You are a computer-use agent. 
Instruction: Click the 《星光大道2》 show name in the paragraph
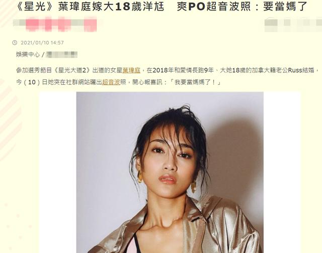click(72, 70)
